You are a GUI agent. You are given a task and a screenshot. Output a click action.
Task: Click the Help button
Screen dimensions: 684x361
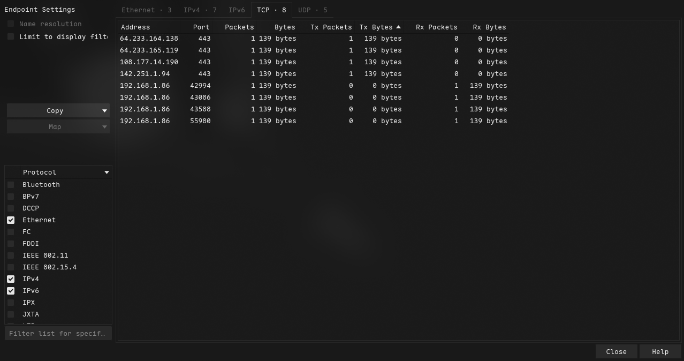pyautogui.click(x=660, y=352)
